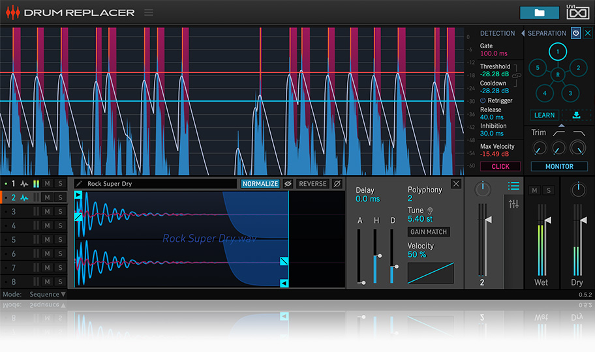
Task: Collapse the Trim section triangle
Action: [561, 126]
